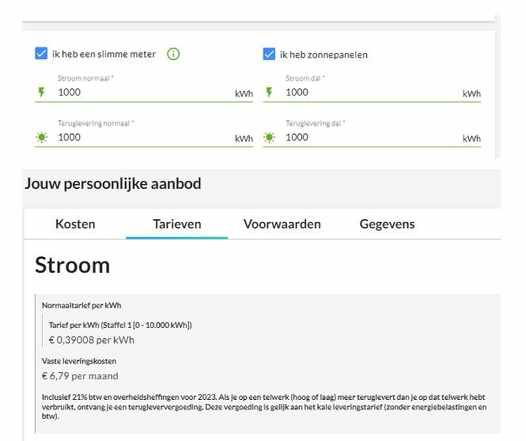
Task: Click the lightning icon beside Stroom normaal
Action: [x=41, y=92]
